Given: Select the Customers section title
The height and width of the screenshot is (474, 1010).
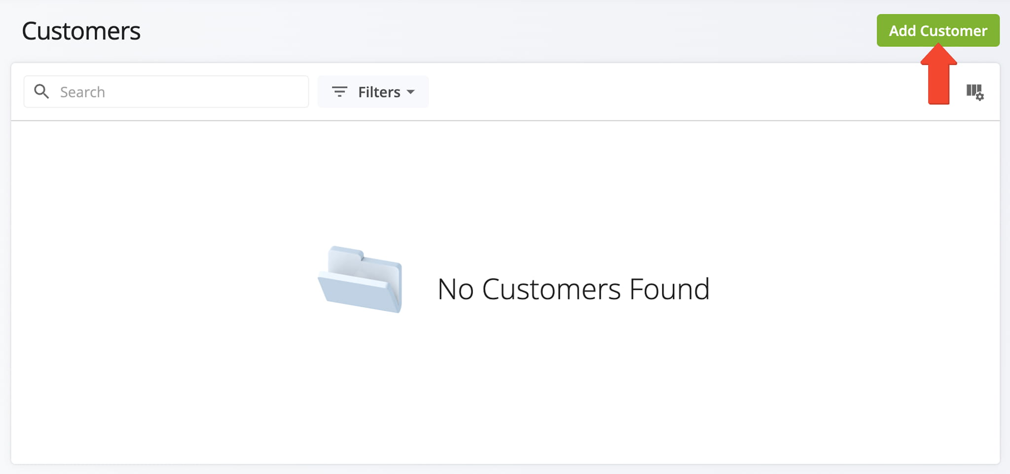Looking at the screenshot, I should pyautogui.click(x=81, y=31).
